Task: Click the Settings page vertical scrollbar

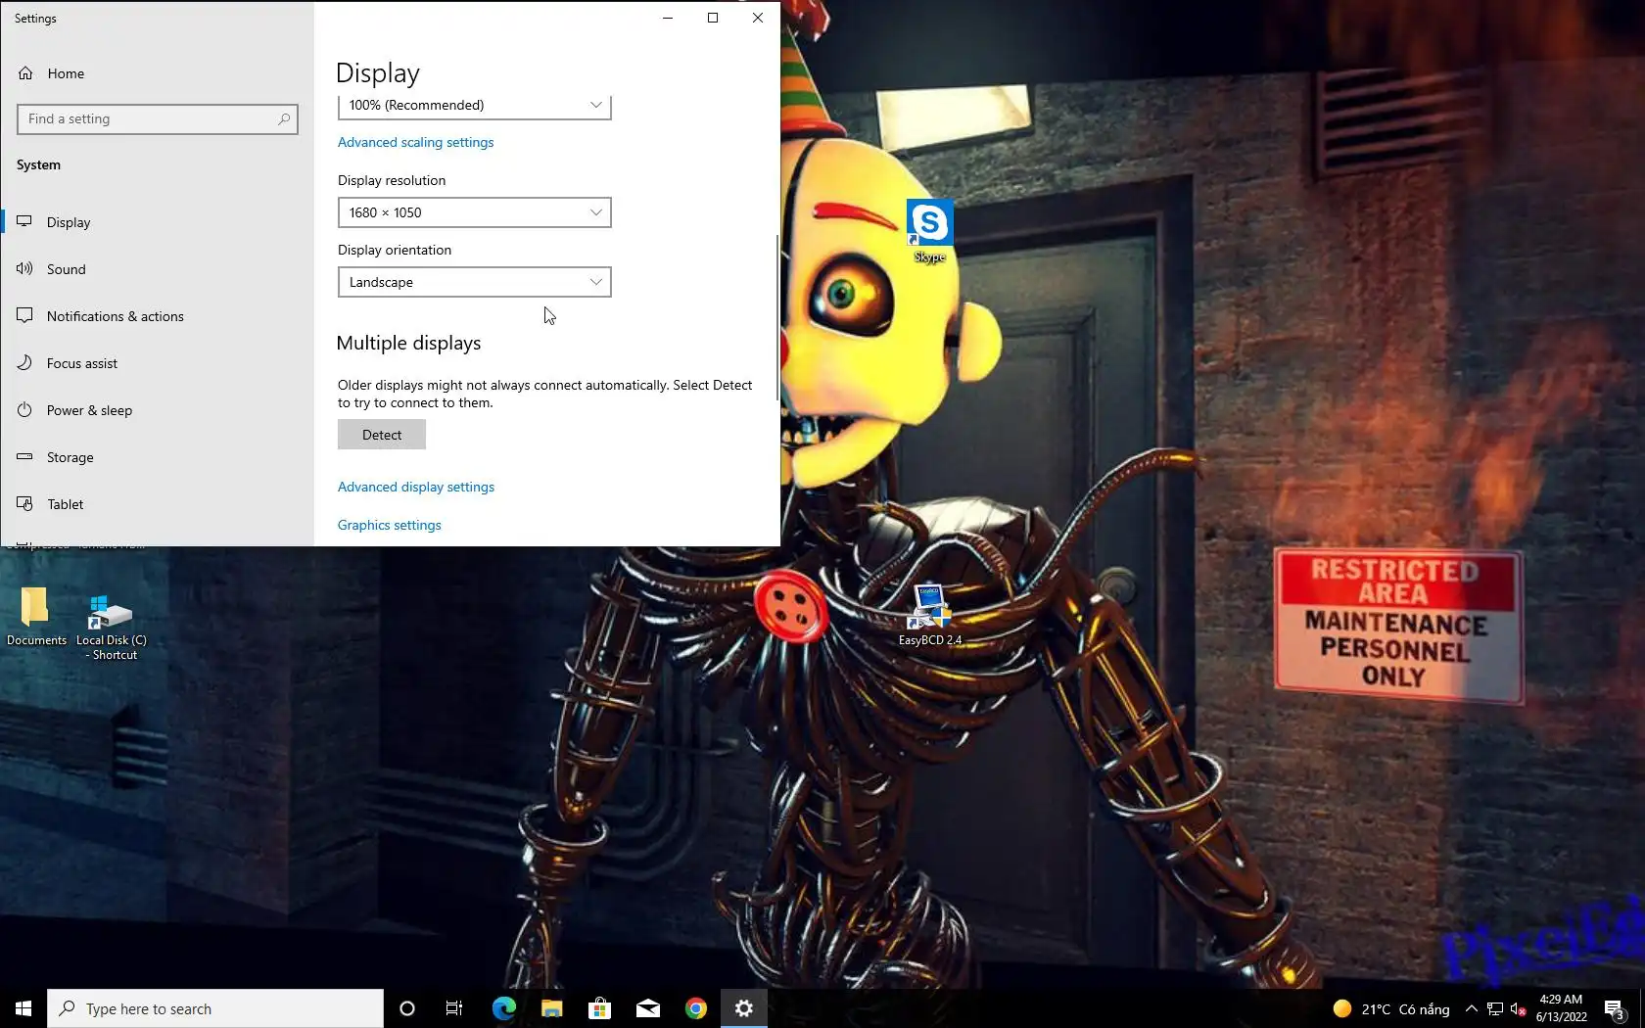Action: [776, 317]
